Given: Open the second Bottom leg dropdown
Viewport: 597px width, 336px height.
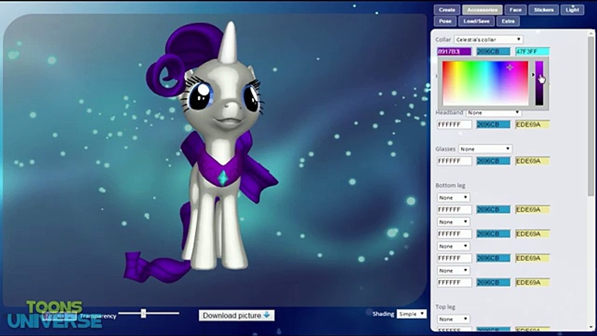Looking at the screenshot, I should [x=453, y=222].
